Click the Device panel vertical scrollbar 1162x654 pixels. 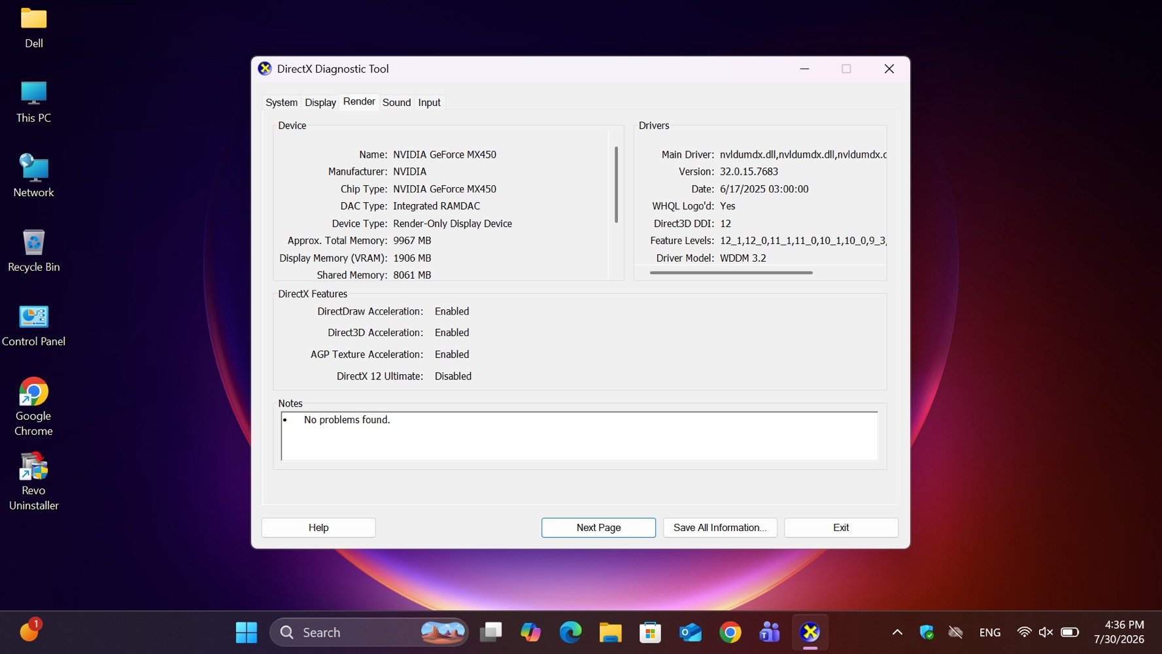pos(616,185)
